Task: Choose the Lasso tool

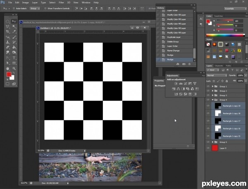Action: pos(7,26)
